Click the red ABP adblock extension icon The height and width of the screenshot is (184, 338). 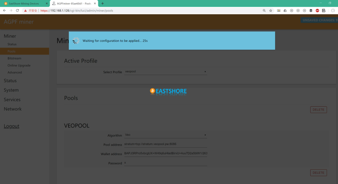317,11
